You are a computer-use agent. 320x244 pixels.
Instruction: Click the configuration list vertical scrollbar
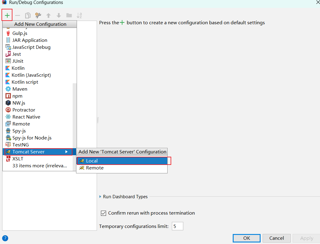coord(75,127)
